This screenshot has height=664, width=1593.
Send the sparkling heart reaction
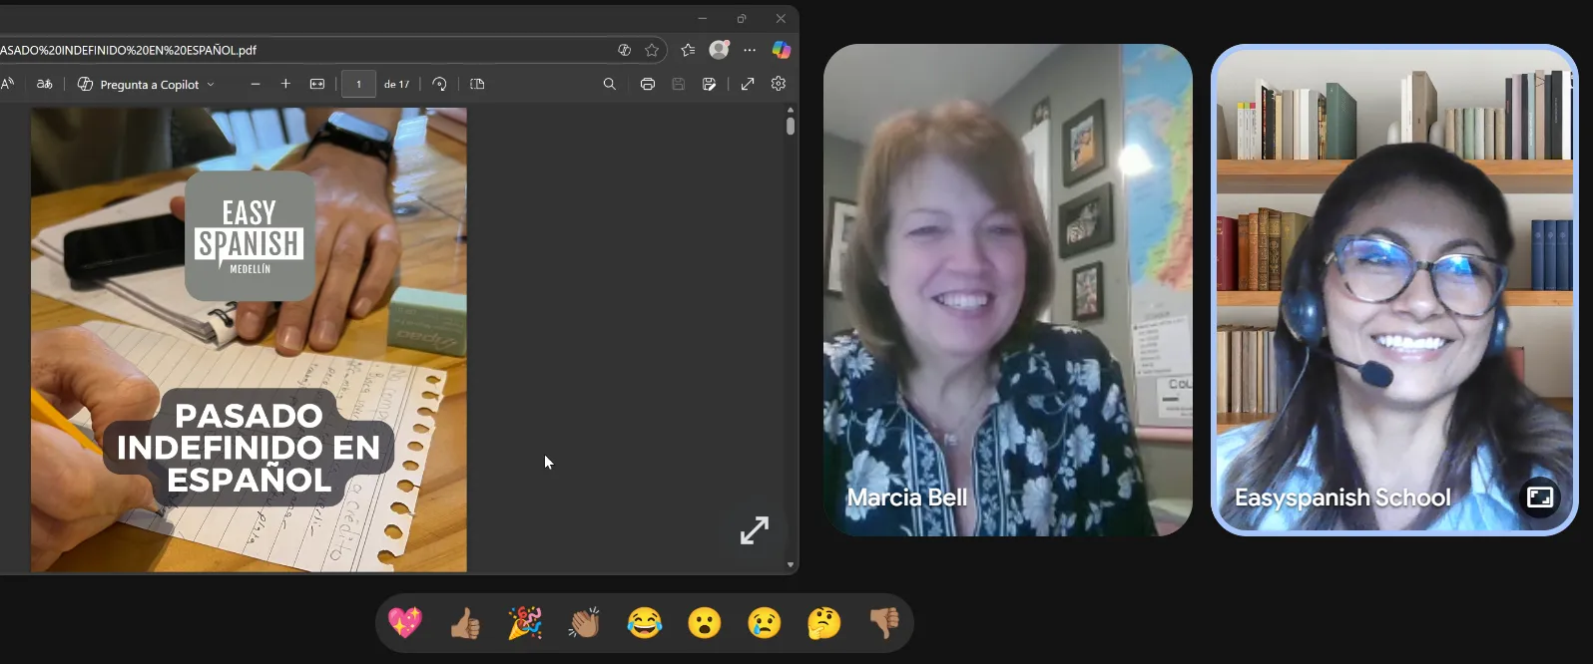405,623
